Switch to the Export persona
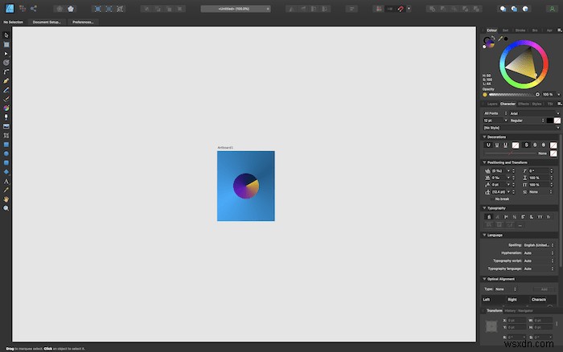Viewport: 563px width, 352px height. (34, 8)
